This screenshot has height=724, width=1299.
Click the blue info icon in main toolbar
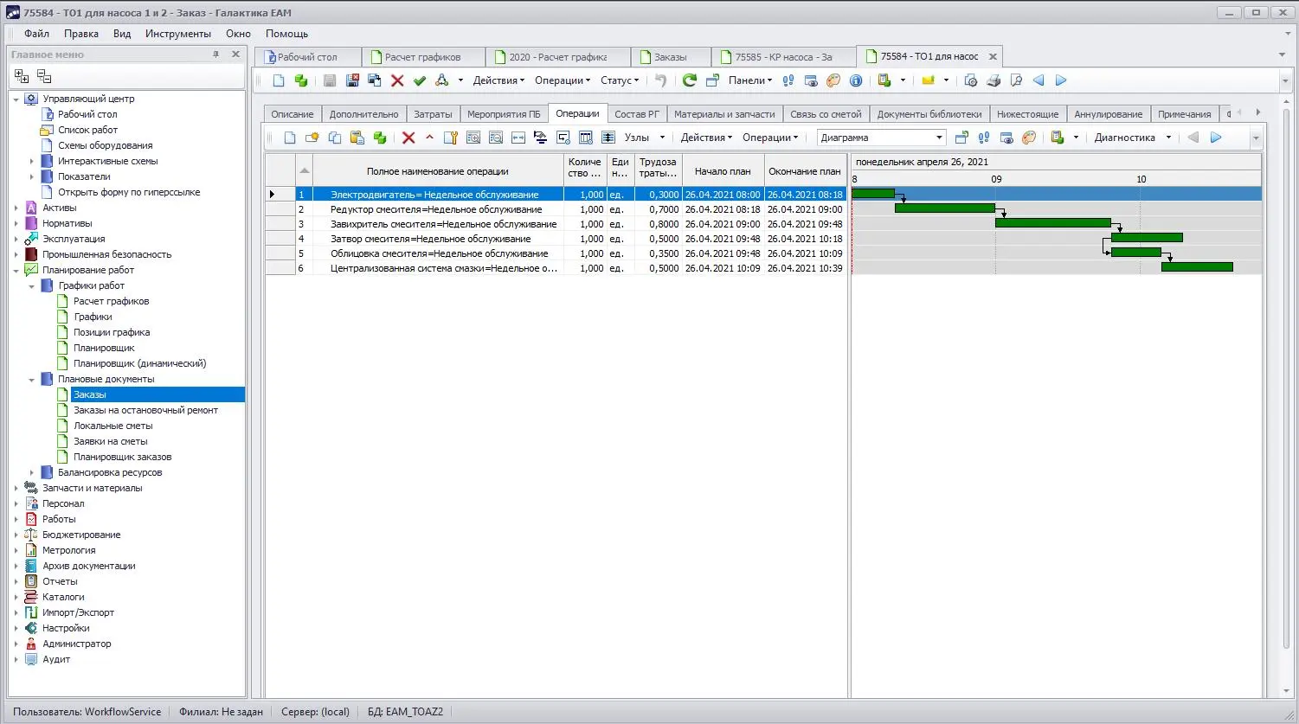tap(856, 80)
